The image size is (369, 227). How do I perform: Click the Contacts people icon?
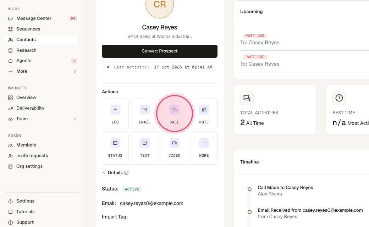(x=10, y=40)
